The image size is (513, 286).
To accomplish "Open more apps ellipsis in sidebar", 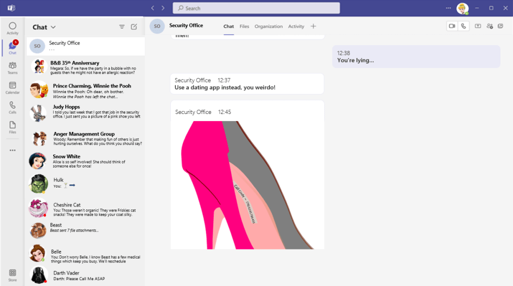I will pyautogui.click(x=13, y=150).
